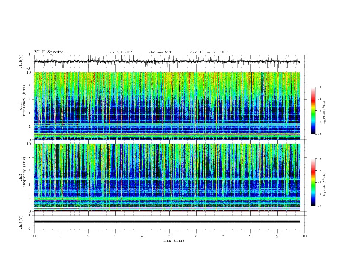Click time axis tick label "7"

[223, 236]
